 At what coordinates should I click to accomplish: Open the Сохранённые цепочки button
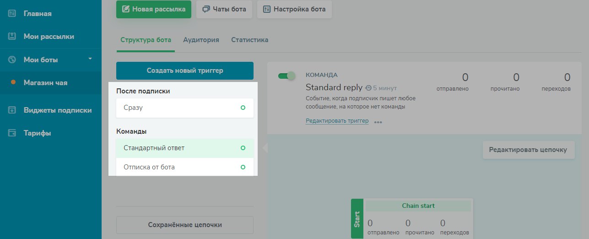point(184,225)
